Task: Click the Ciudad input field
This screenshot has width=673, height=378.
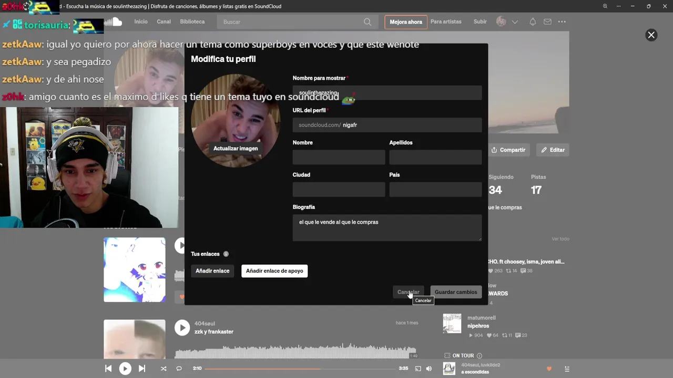Action: (339, 190)
